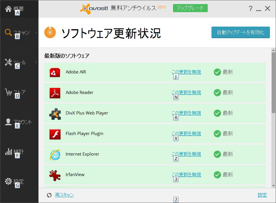Ignore this update for Adobe Reader
The width and height of the screenshot is (276, 203).
point(186,93)
